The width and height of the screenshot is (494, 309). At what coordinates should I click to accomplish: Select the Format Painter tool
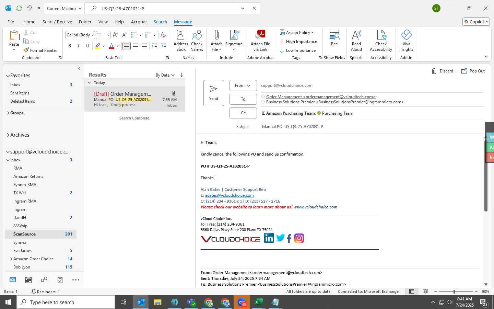(40, 50)
